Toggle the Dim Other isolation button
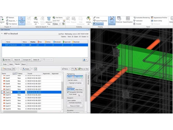 click(71, 89)
